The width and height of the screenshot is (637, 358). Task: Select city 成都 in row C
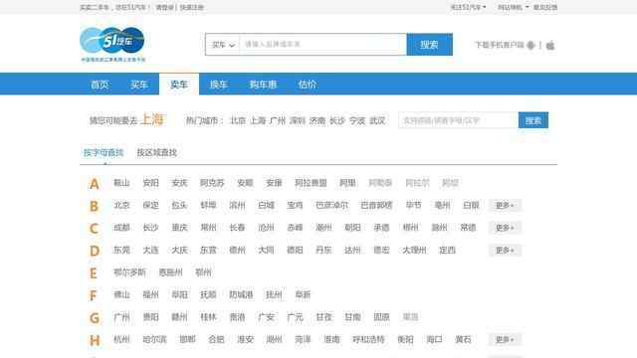(121, 228)
